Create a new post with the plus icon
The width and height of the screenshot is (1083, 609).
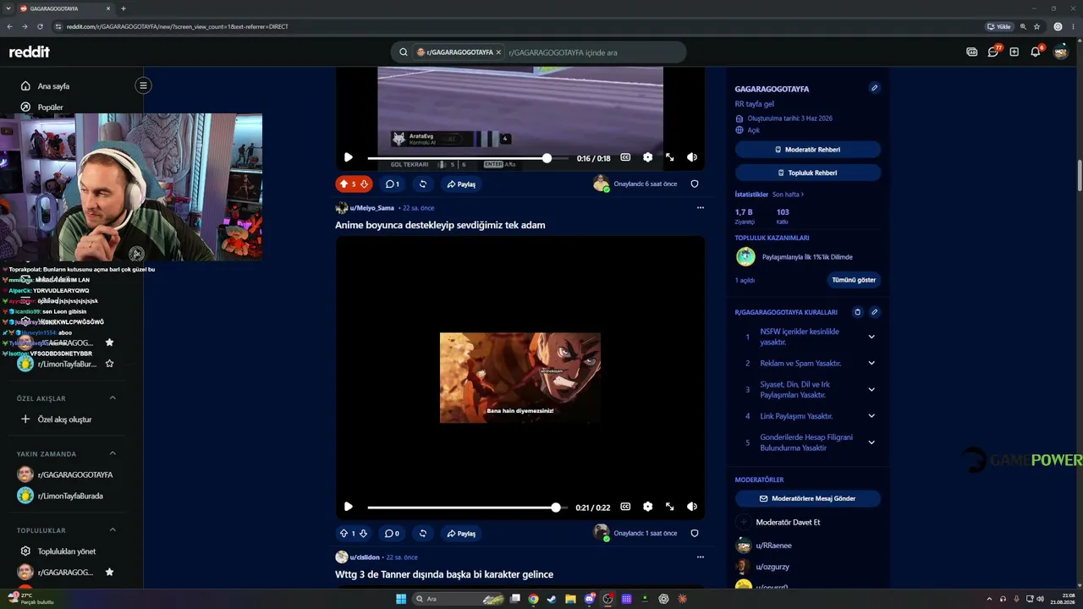click(x=1014, y=52)
